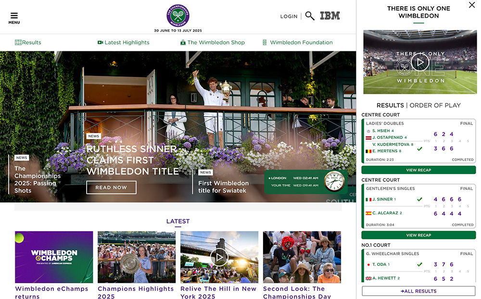Click player name E. MERTENS

click(385, 151)
